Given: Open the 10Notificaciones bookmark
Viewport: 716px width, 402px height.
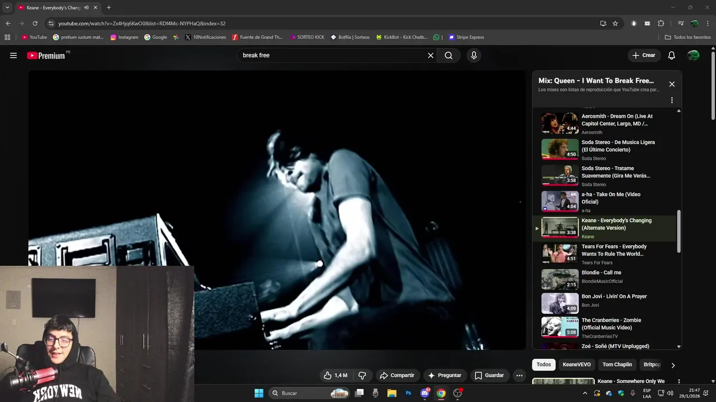Looking at the screenshot, I should coord(205,37).
